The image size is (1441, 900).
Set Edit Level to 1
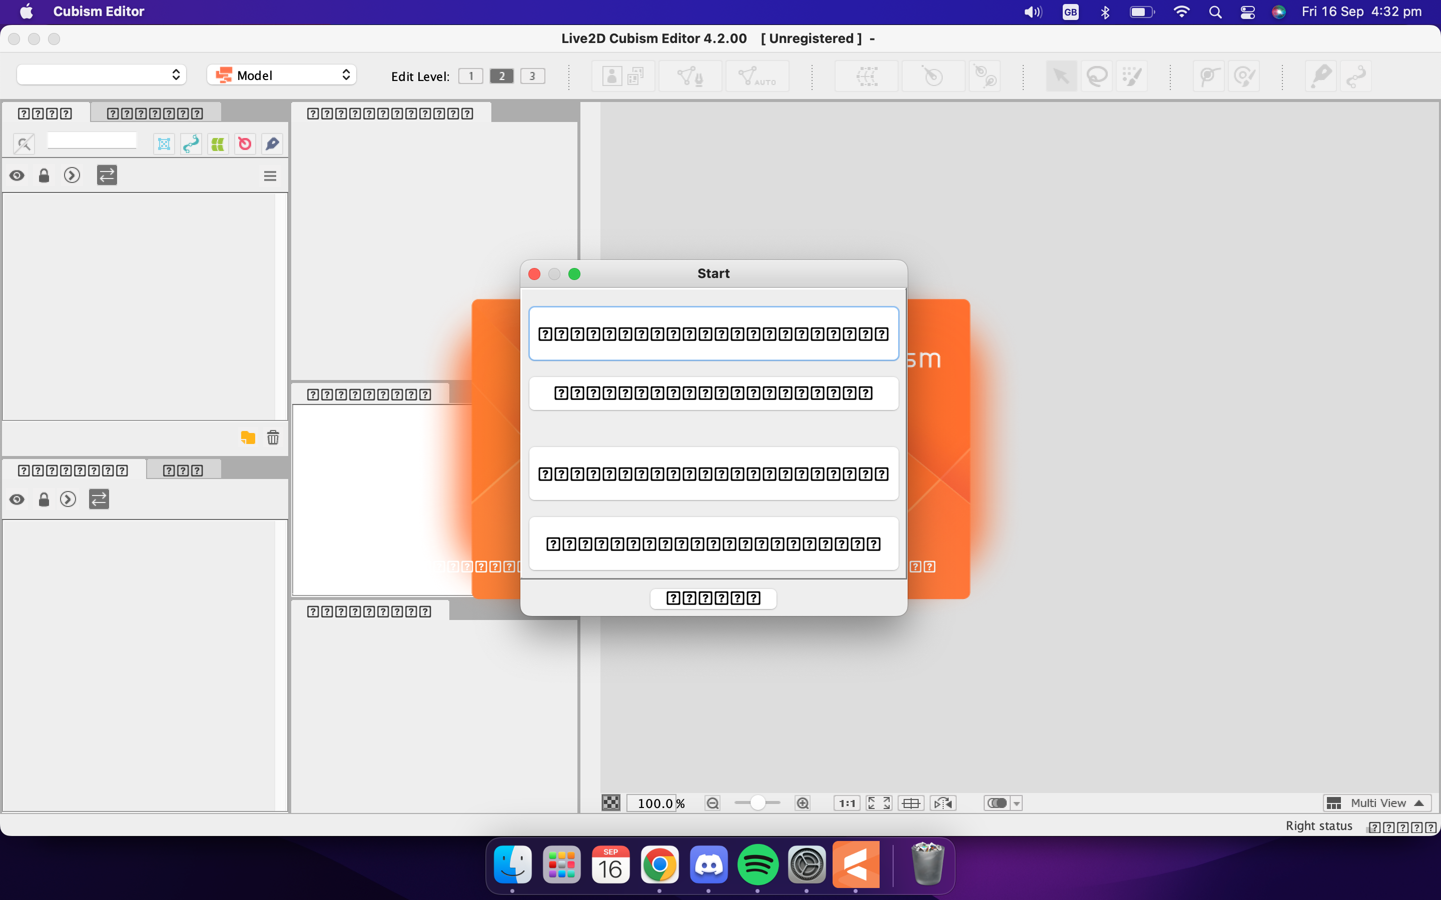coord(470,76)
